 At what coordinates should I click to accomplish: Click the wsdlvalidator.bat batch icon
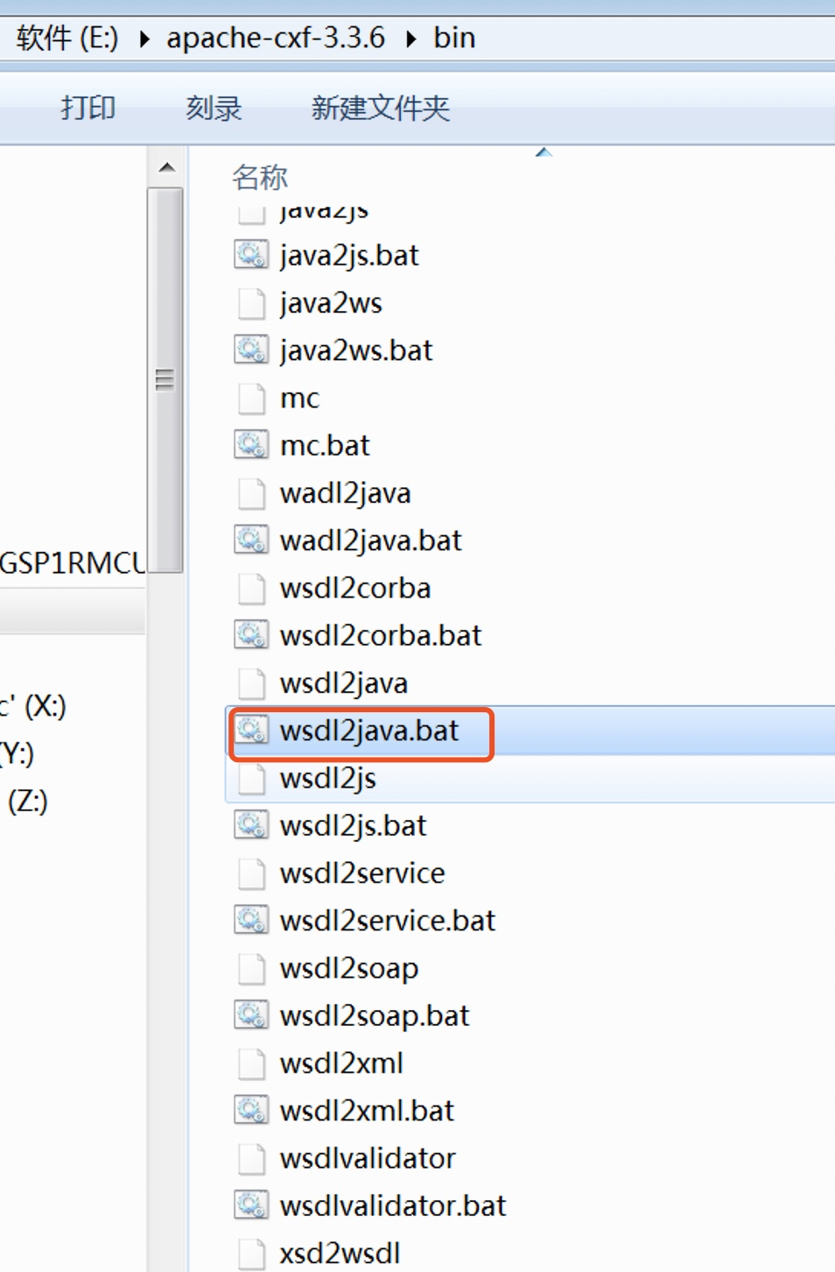[x=251, y=1205]
